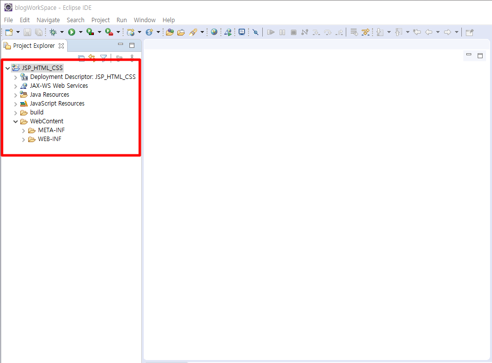
Task: Expand JAX-WS Web Services node
Action: (15, 86)
